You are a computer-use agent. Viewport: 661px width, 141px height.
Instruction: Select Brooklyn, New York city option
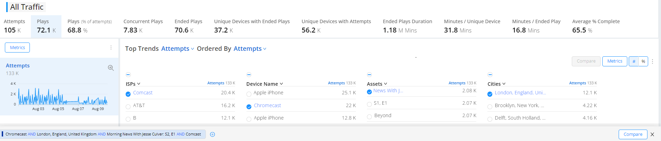click(490, 107)
